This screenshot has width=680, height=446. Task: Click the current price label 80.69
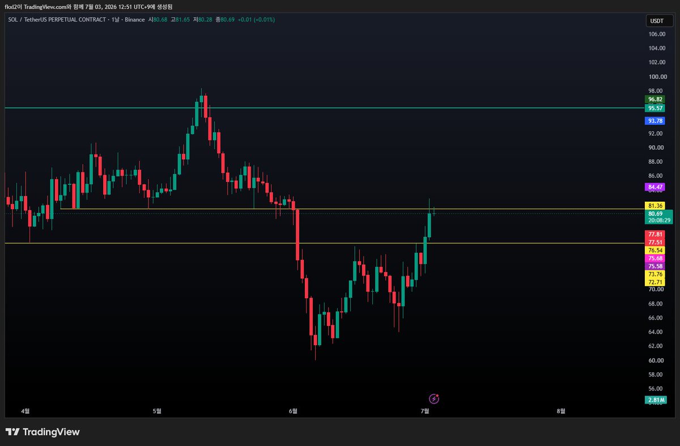click(x=656, y=213)
